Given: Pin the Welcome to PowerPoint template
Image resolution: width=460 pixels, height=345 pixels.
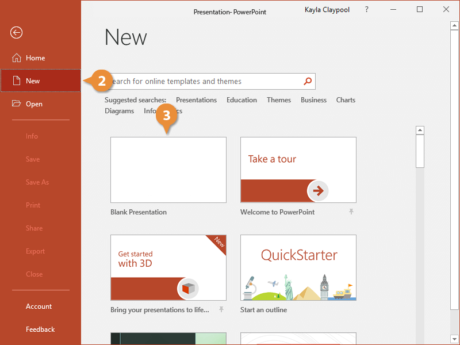Looking at the screenshot, I should 351,212.
